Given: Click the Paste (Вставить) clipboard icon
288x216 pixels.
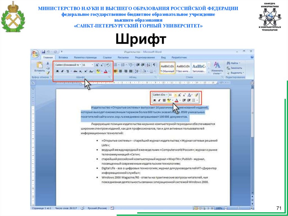Looking at the screenshot, I should tap(39, 65).
